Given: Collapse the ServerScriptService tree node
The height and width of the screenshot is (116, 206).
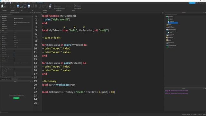Looking at the screenshot, I should pyautogui.click(x=165, y=31).
